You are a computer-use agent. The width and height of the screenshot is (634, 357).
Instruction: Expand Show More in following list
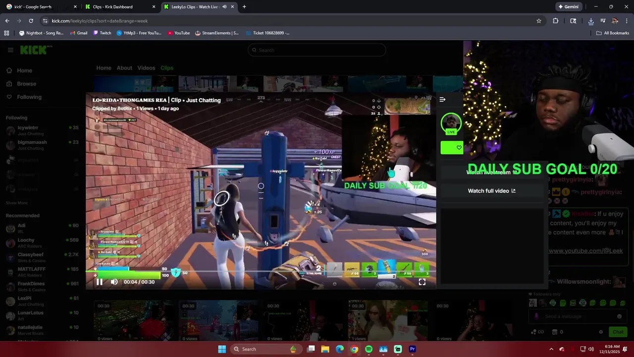pos(17,203)
